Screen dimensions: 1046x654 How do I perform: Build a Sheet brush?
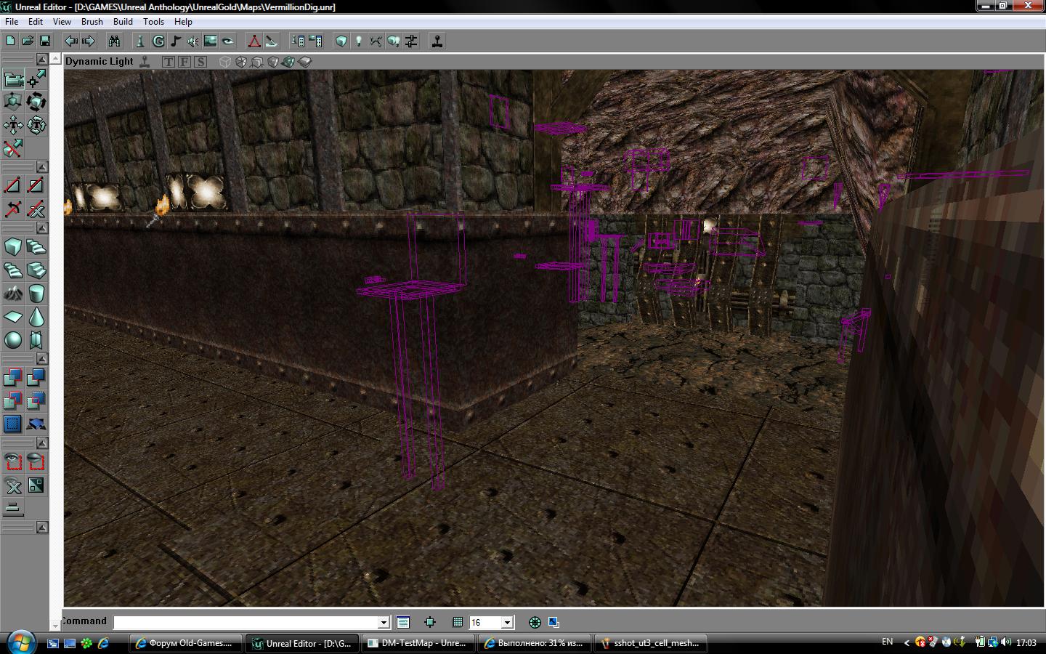(x=13, y=317)
